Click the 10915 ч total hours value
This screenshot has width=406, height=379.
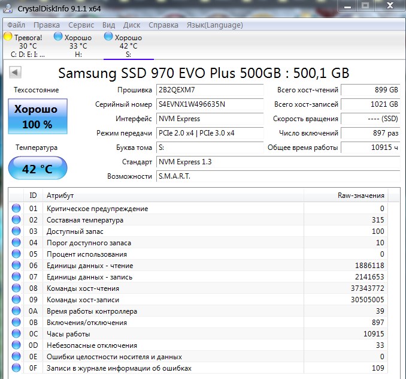coord(371,148)
